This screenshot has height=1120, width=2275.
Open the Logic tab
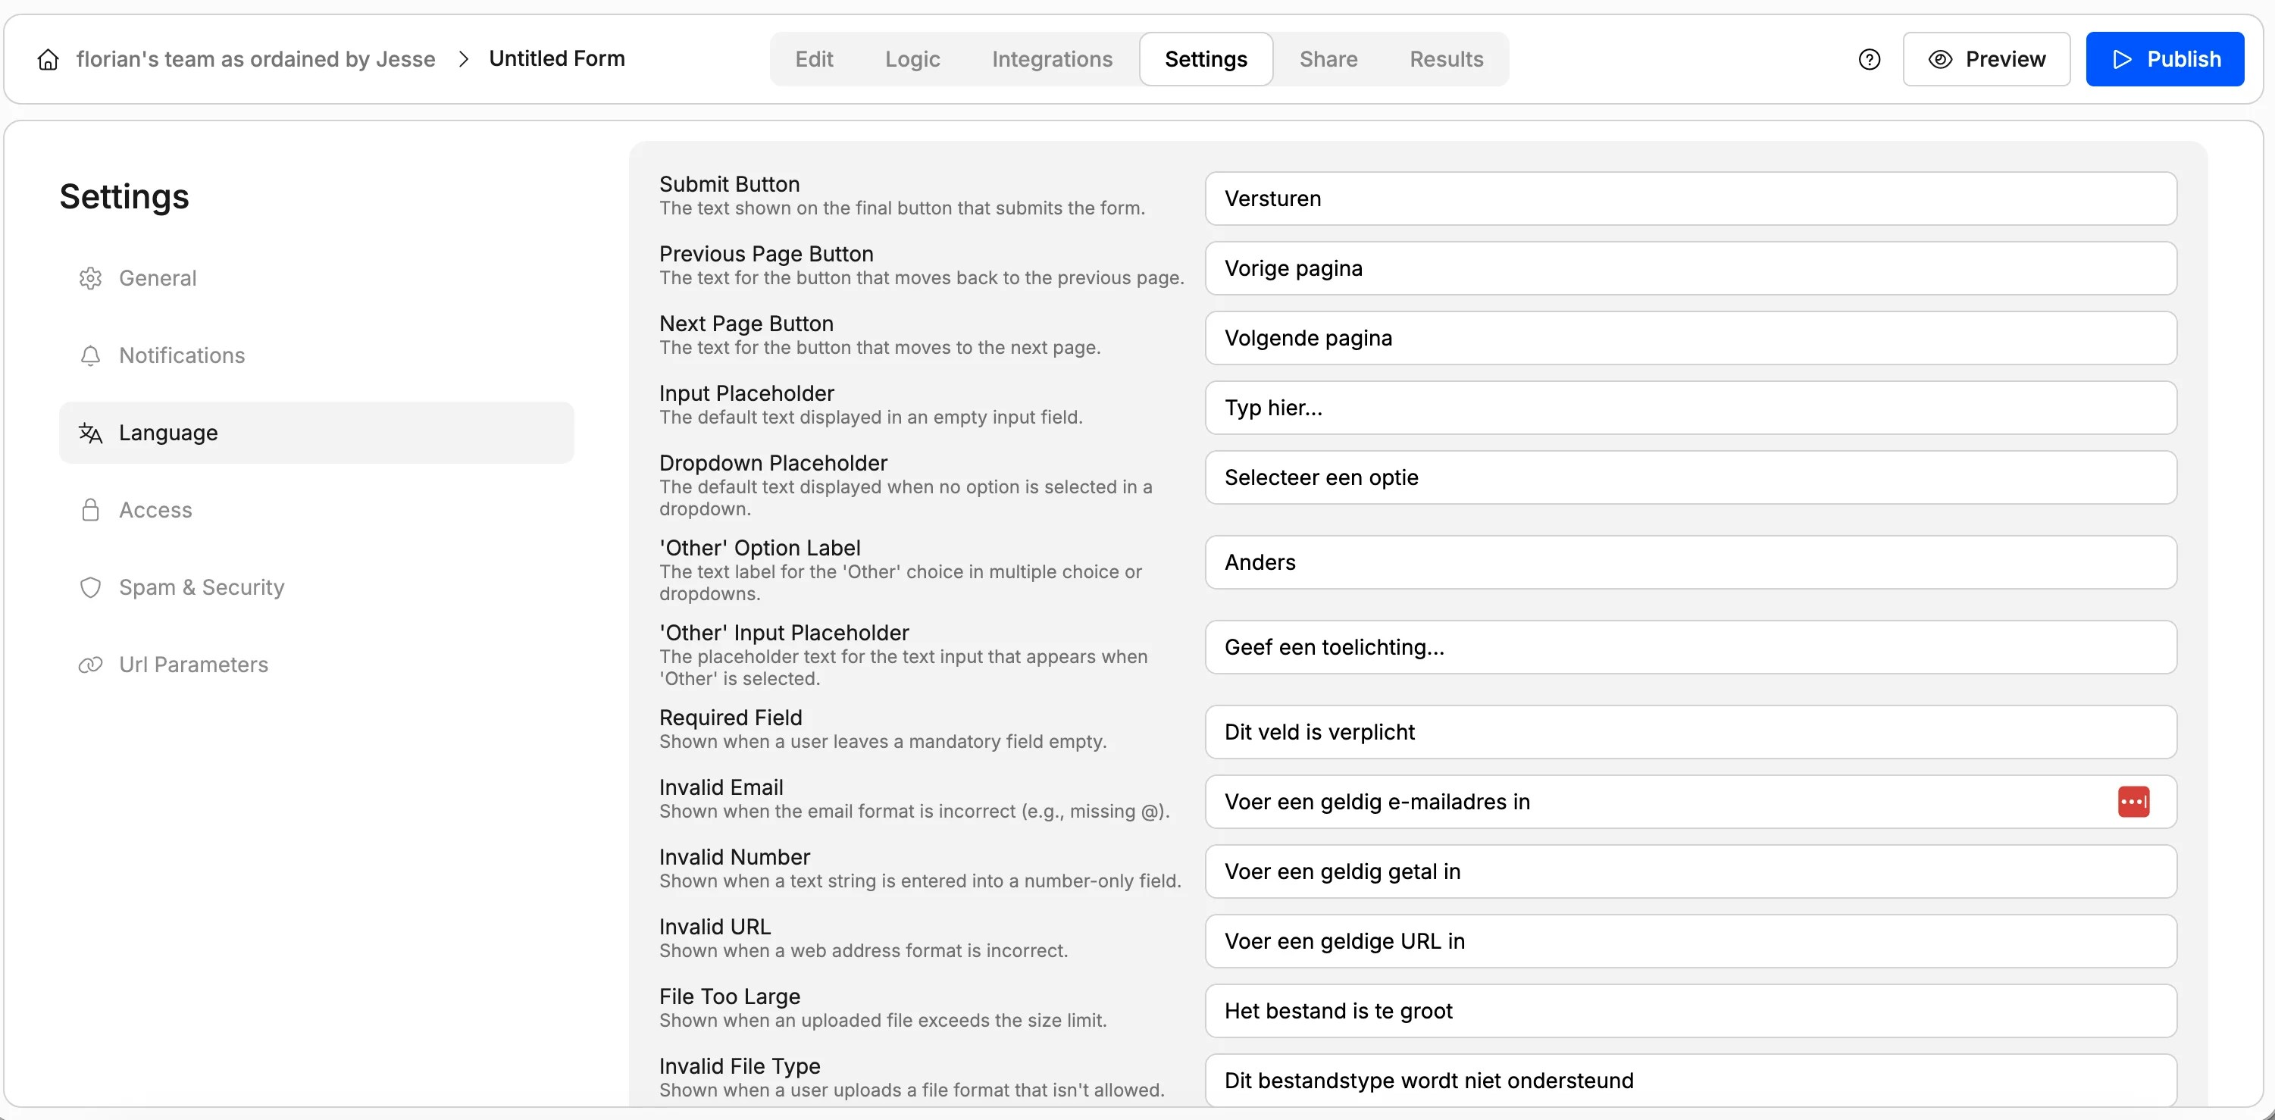coord(912,58)
